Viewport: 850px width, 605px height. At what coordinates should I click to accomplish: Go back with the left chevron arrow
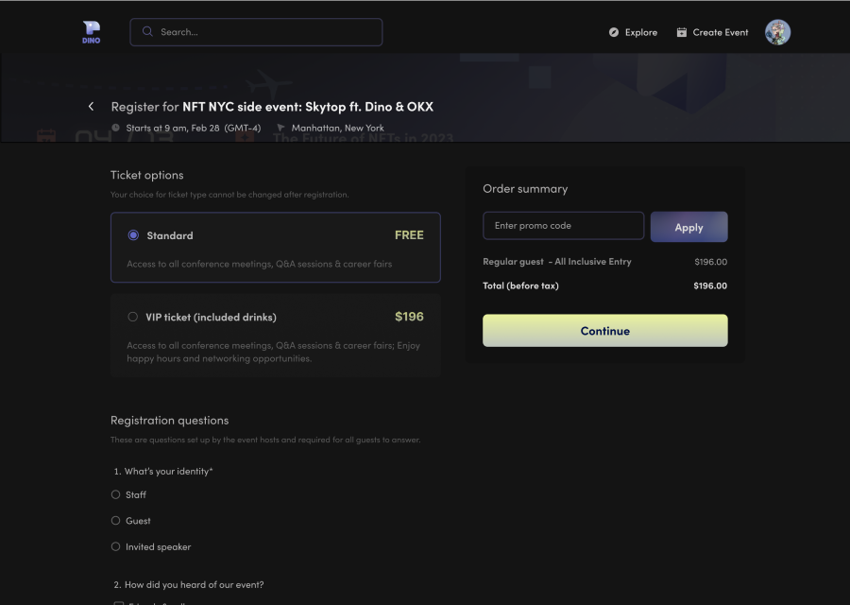pos(91,107)
